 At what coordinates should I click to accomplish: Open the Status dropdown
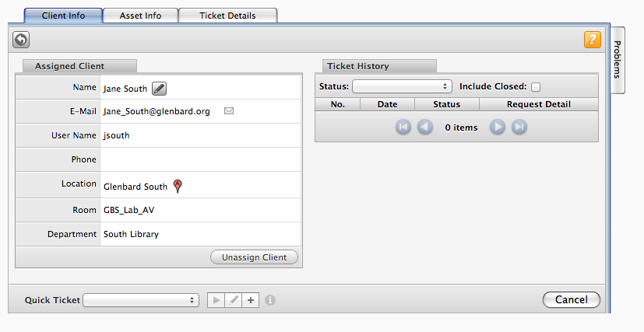[x=402, y=86]
